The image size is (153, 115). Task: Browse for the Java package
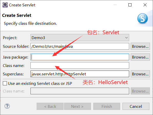click(140, 57)
